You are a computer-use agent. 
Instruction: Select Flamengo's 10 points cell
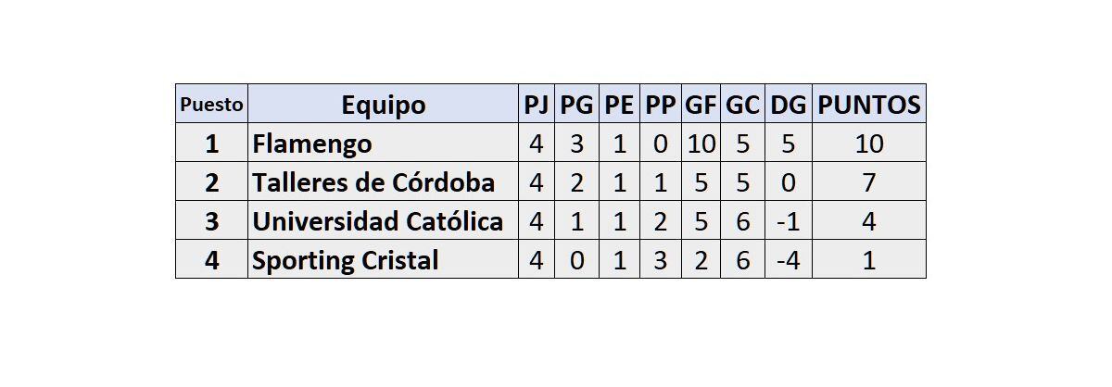(868, 144)
